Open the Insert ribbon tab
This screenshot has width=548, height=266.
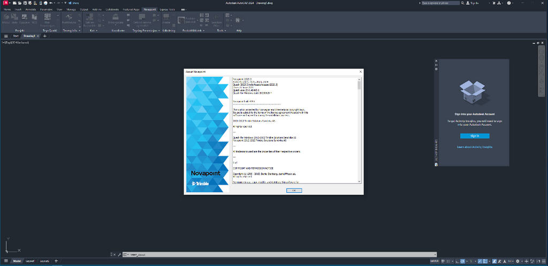tap(18, 9)
